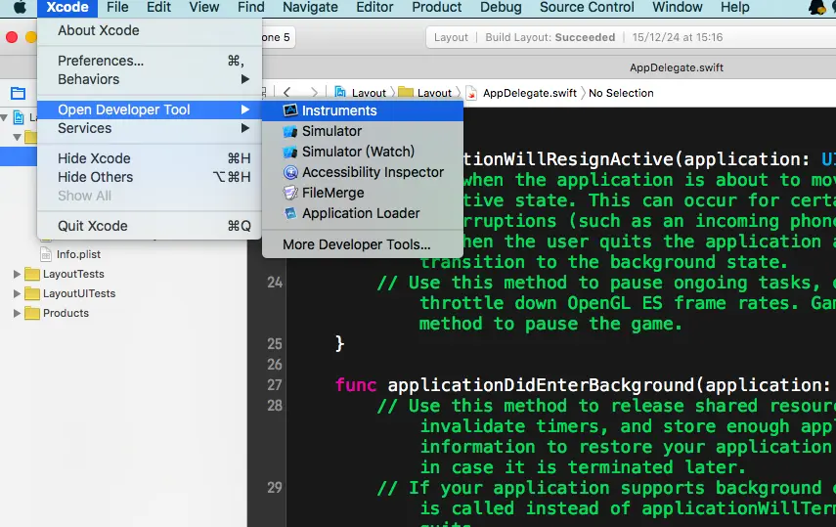This screenshot has width=836, height=527.
Task: Click line number 24 in gutter
Action: [x=275, y=283]
